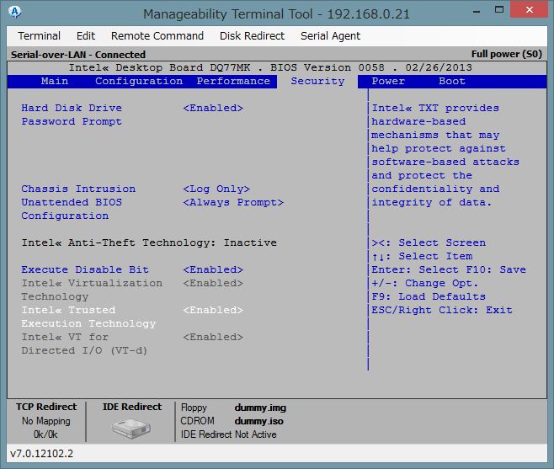
Task: Change Intel Trusted Execution Technology <Enabled> value
Action: (x=213, y=310)
